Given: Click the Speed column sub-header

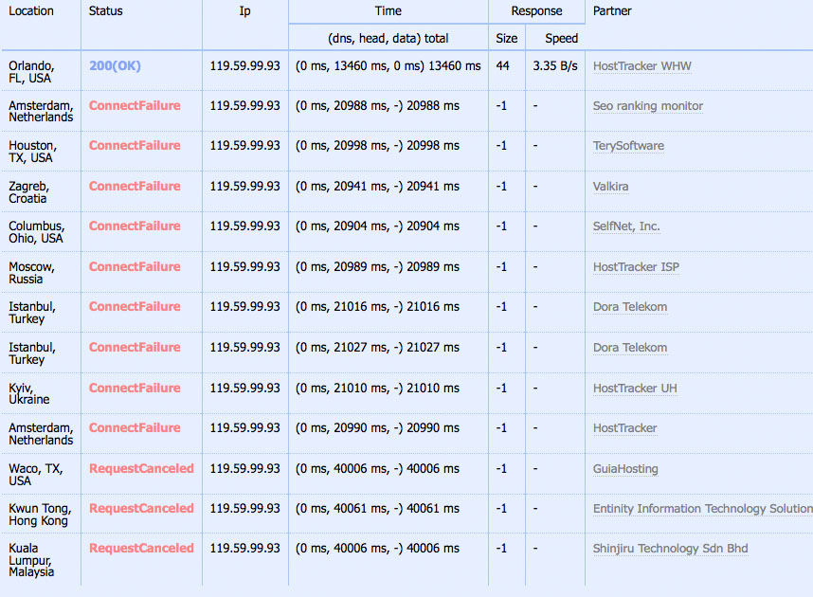Looking at the screenshot, I should (561, 39).
